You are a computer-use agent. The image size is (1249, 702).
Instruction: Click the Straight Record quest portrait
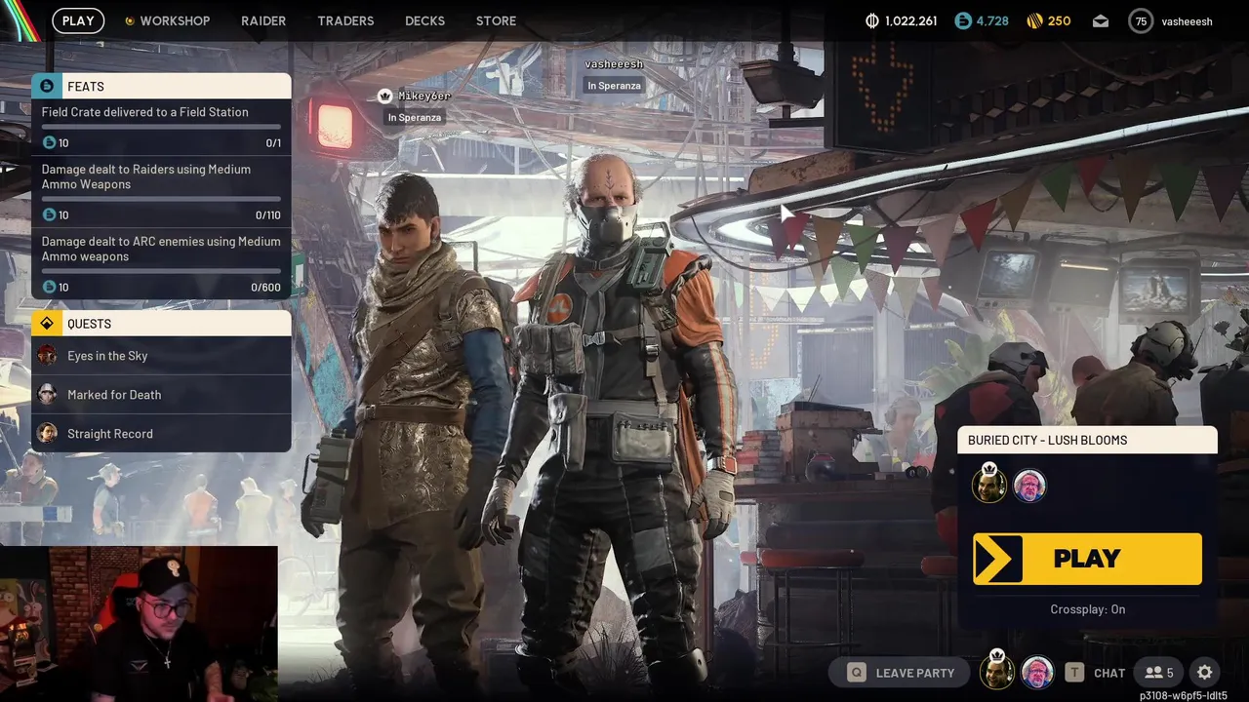[x=47, y=433]
